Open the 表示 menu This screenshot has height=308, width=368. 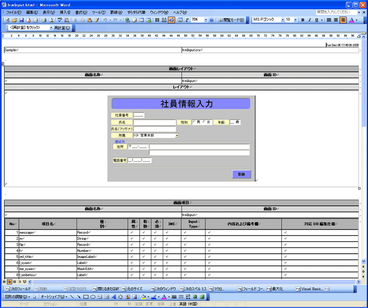click(49, 12)
